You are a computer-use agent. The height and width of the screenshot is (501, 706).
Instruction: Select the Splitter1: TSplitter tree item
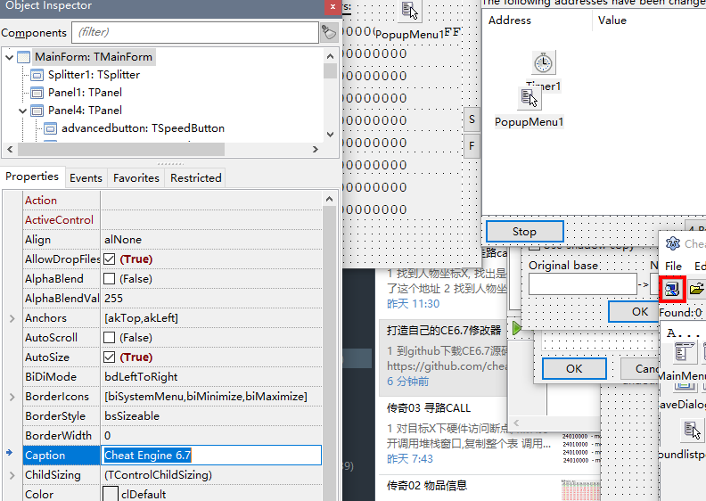94,75
